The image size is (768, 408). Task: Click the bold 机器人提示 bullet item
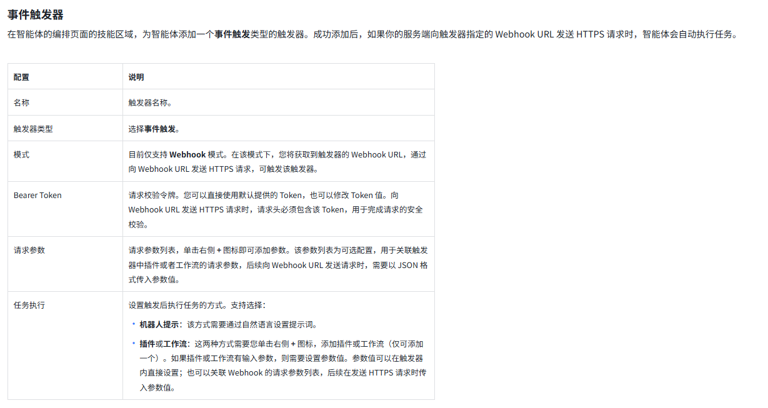159,325
